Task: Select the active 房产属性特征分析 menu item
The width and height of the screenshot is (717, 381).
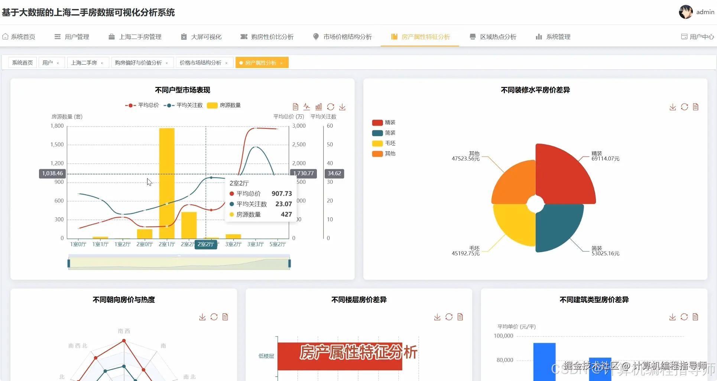Action: (x=420, y=37)
